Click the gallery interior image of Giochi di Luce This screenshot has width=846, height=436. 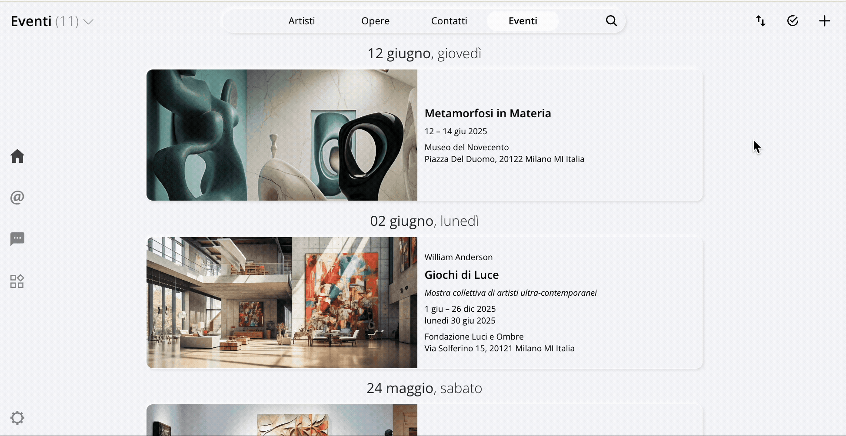click(282, 303)
